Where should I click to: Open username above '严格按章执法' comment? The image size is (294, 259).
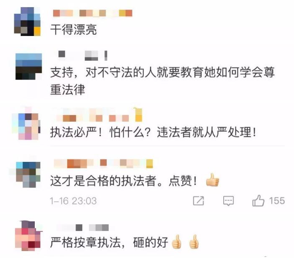[x=83, y=228]
